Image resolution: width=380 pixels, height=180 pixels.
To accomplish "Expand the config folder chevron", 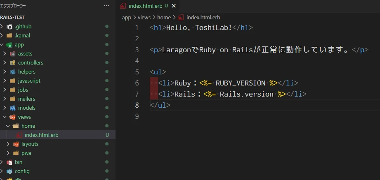I will coord(2,171).
